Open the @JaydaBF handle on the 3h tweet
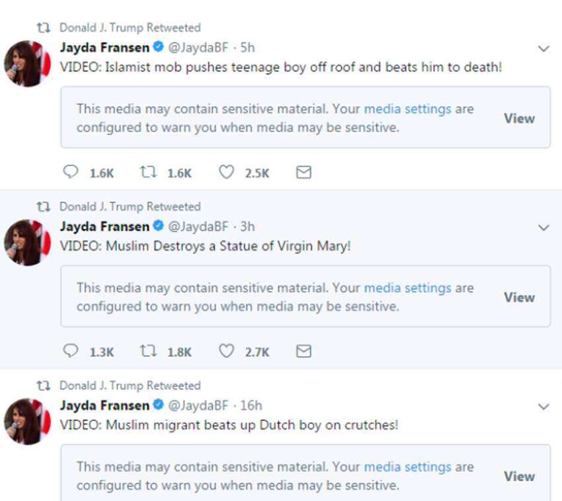 pos(198,226)
